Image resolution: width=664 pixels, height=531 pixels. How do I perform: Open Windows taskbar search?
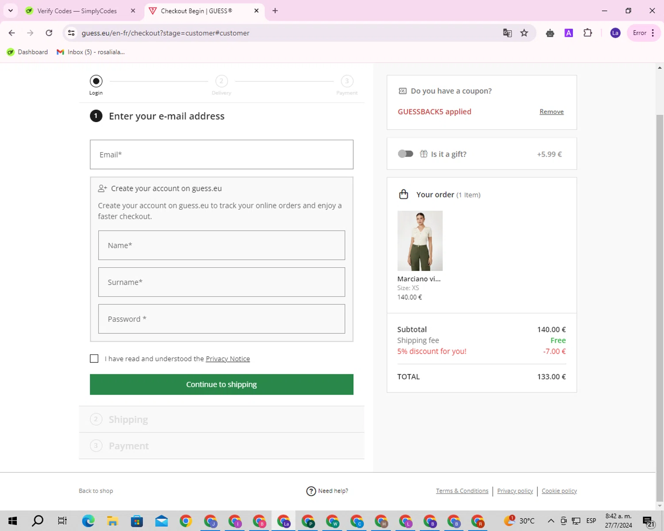point(38,521)
